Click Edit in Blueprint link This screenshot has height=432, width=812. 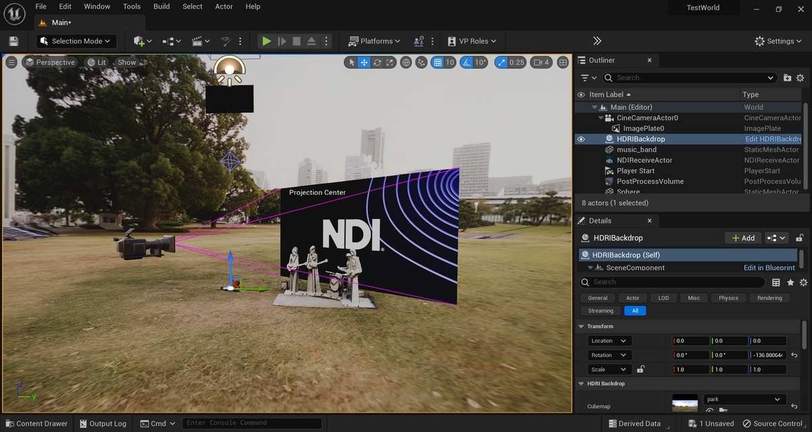769,267
